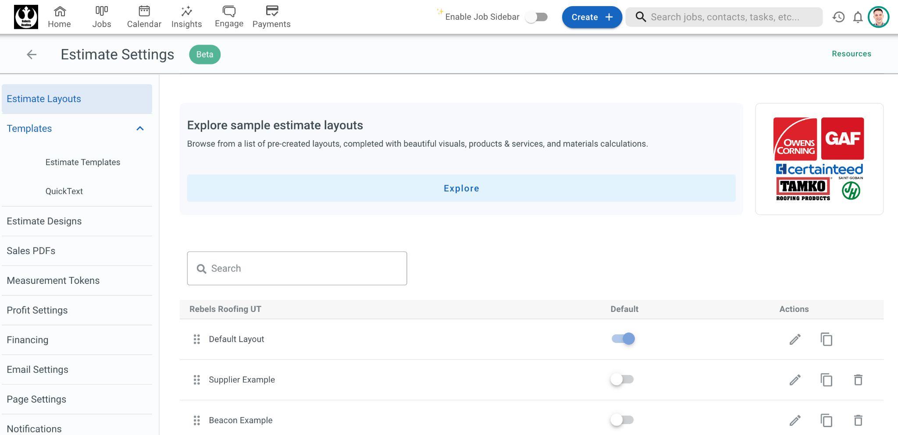Grab the drag handle for Supplier Example

click(197, 380)
